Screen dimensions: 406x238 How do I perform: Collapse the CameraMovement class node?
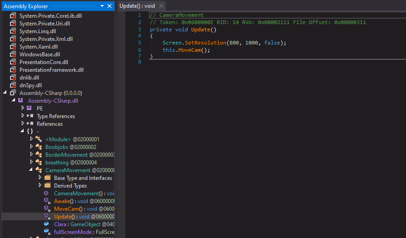(x=31, y=169)
